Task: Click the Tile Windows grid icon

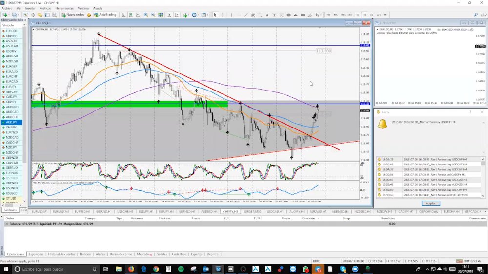Action: (x=160, y=15)
